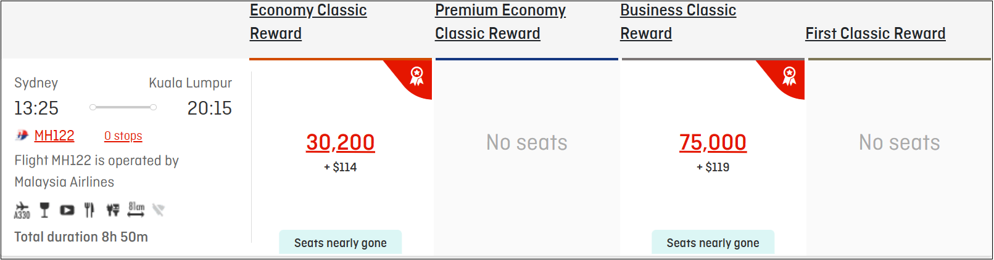The width and height of the screenshot is (994, 260).
Task: Click the Economy reward ribbon badge
Action: tap(417, 76)
